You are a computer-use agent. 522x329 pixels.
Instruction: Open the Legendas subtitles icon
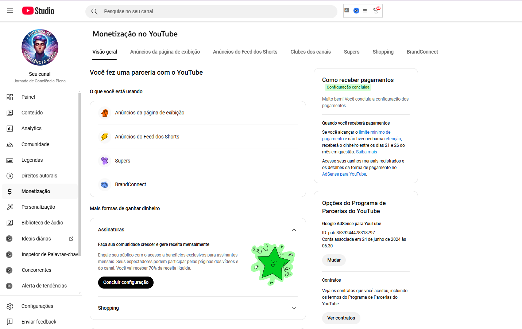pyautogui.click(x=10, y=160)
